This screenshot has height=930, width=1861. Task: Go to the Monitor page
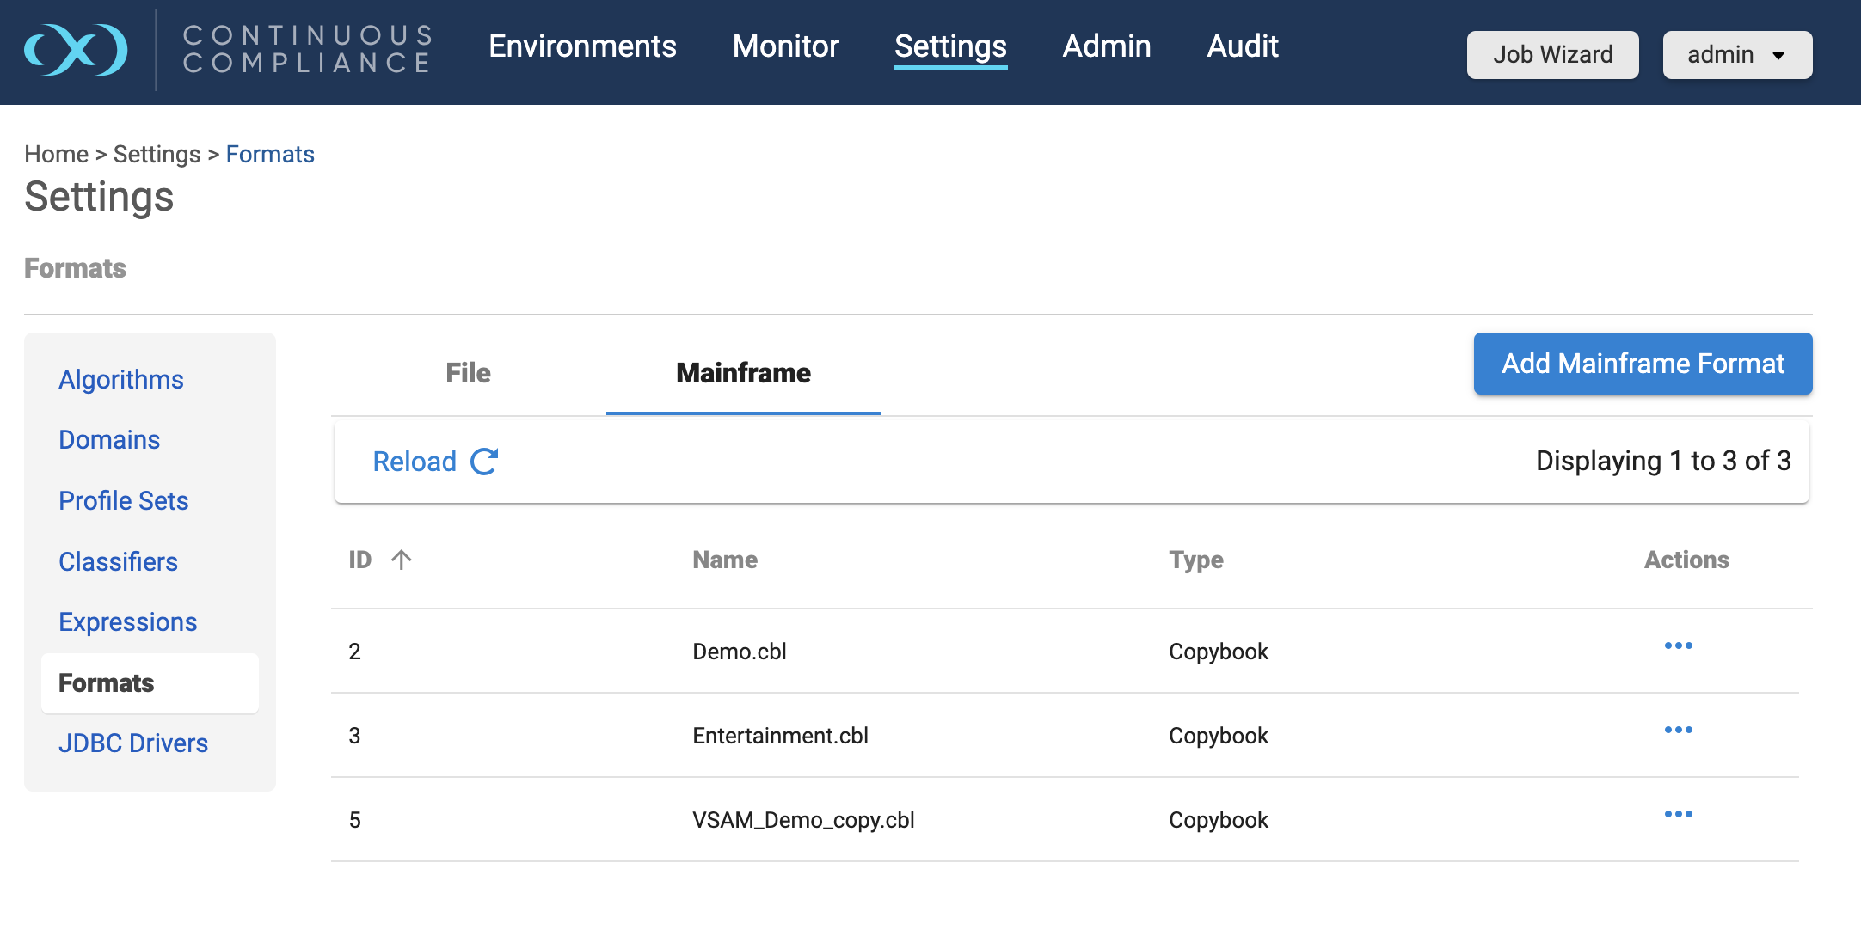[x=785, y=46]
